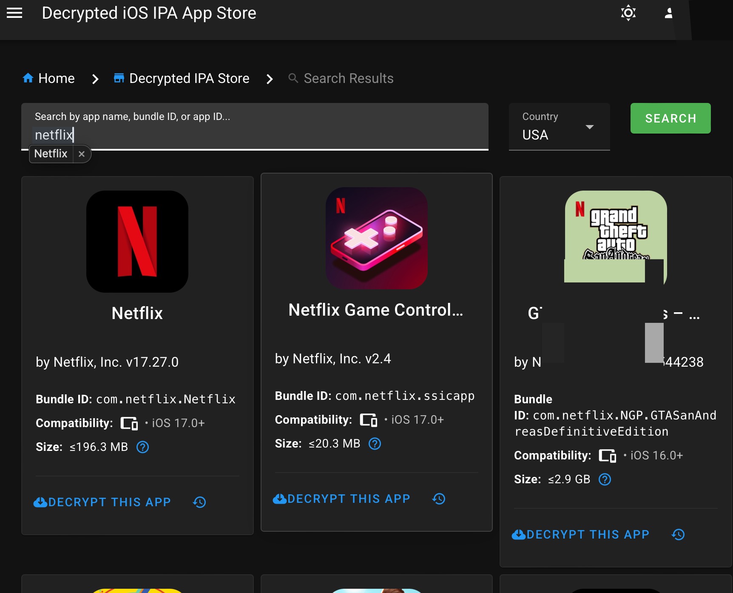Viewport: 733px width, 593px height.
Task: Open the Netflix app icon thumbnail
Action: 137,242
